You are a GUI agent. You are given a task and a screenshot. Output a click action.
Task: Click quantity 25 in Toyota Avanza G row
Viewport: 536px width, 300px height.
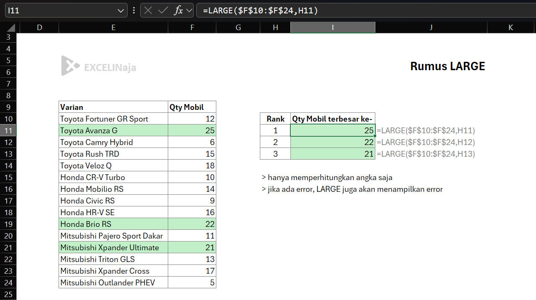point(192,130)
